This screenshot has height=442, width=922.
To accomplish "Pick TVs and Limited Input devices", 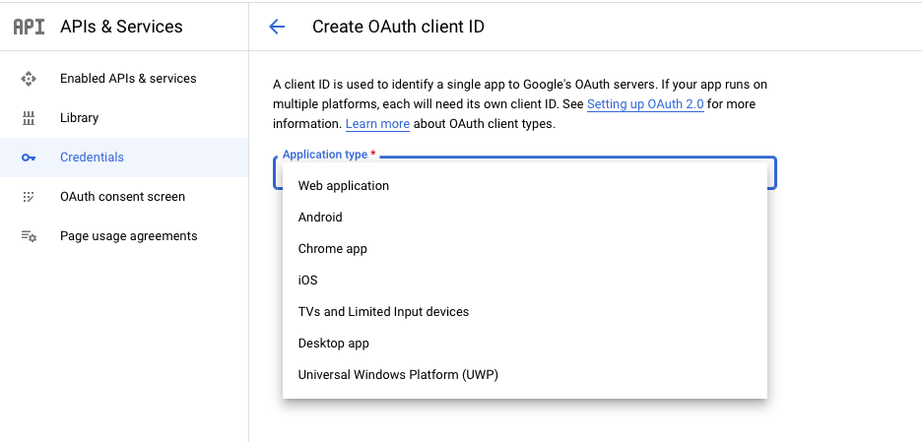I will (x=525, y=312).
